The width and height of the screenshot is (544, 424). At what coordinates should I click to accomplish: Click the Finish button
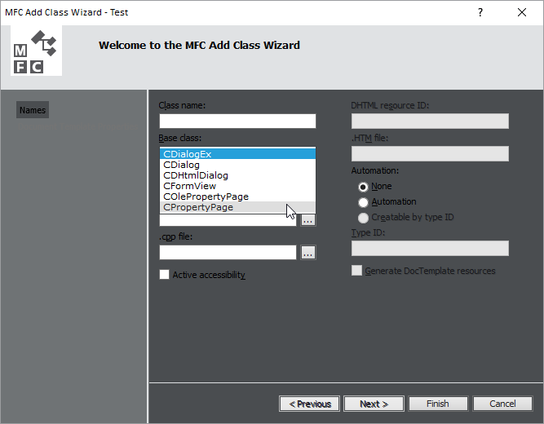point(438,404)
